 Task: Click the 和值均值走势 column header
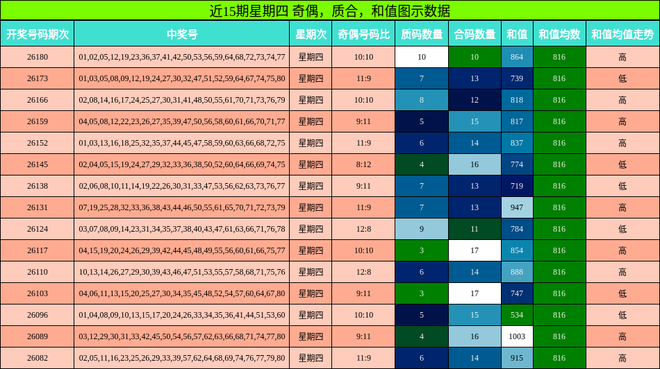(622, 33)
